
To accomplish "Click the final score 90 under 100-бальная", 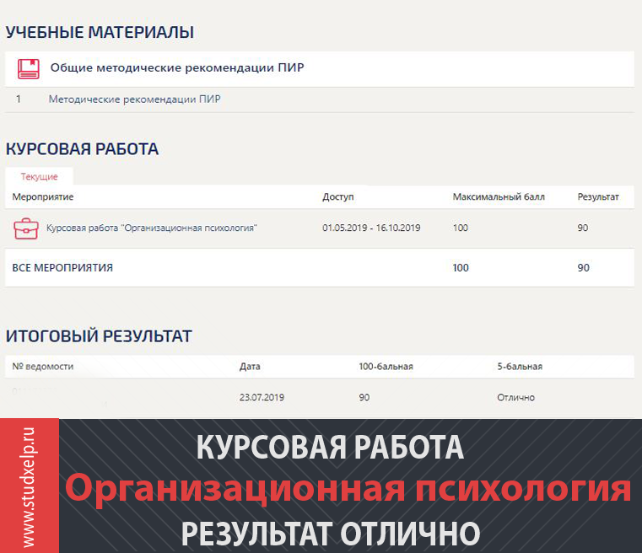I will coord(364,397).
